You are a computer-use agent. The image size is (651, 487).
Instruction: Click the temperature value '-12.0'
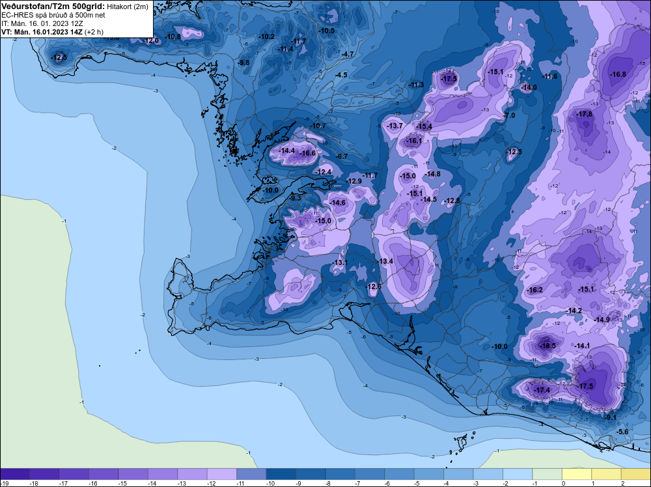point(151,40)
